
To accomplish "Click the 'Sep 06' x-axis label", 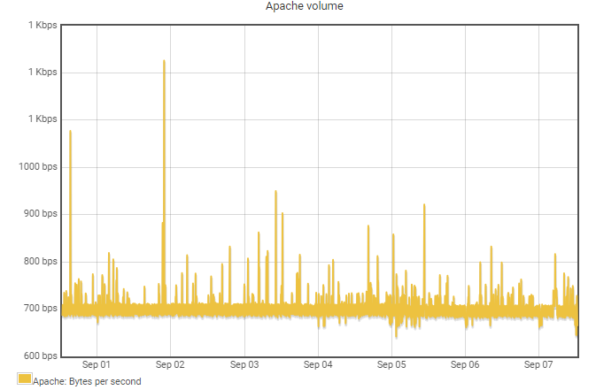I will click(x=464, y=364).
